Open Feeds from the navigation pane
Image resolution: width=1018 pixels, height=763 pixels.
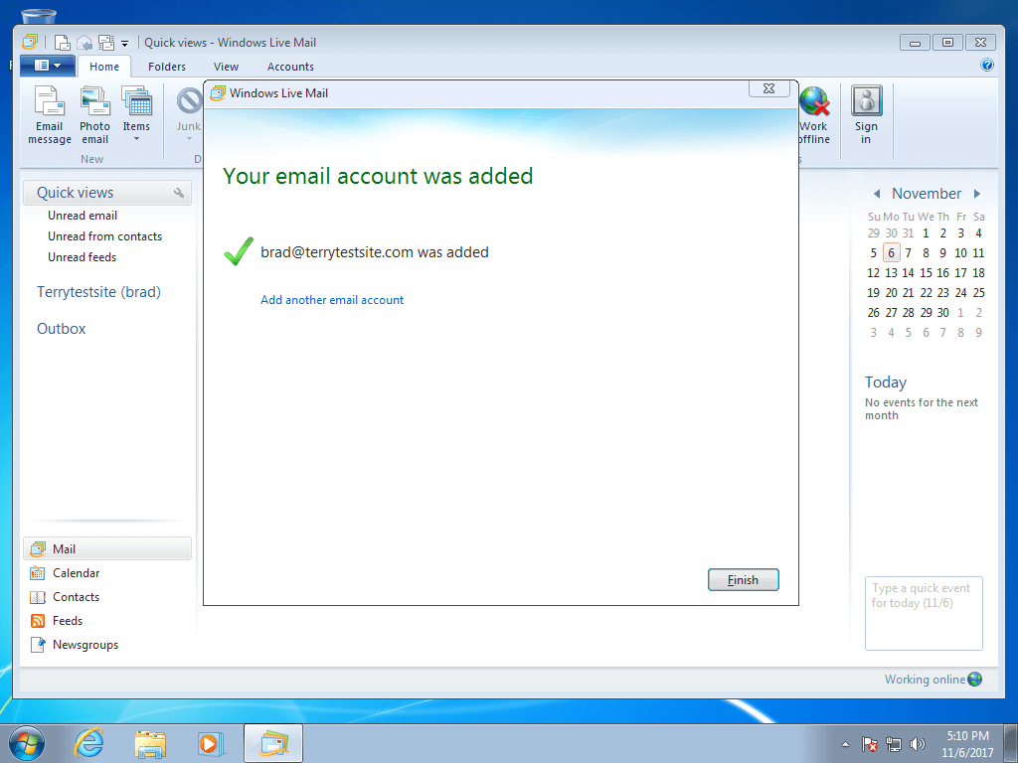coord(68,621)
